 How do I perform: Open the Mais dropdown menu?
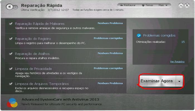(163, 5)
